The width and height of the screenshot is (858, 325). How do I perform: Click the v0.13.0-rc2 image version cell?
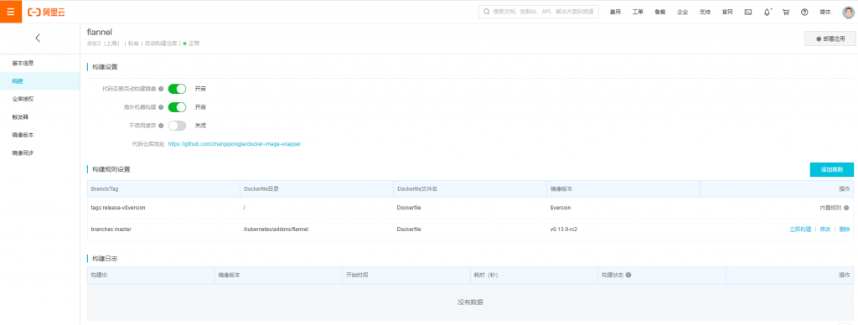click(564, 230)
